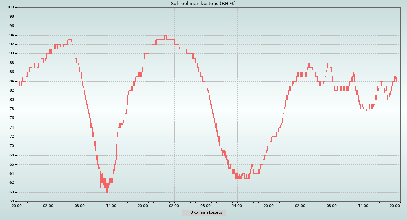Viewport: 407px width, 220px height.
Task: Select the 86 label on the y-axis
Action: (11, 72)
